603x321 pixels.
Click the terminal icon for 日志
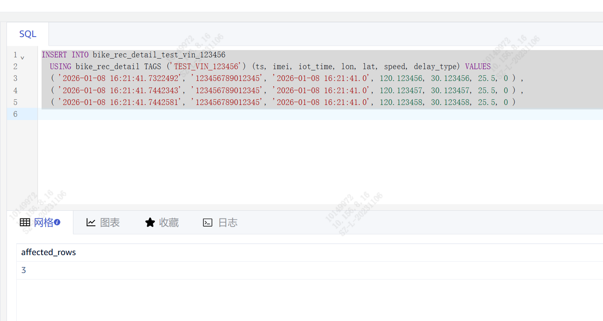tap(208, 223)
